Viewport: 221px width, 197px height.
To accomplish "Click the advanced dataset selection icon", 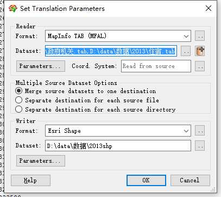I will (x=200, y=51).
